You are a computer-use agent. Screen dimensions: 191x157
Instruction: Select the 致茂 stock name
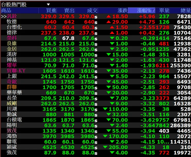coord(12,131)
